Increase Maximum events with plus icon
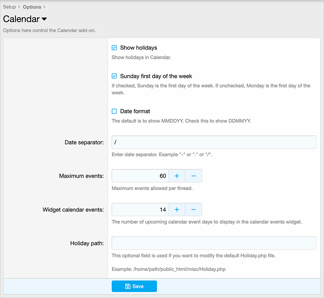Image resolution: width=324 pixels, height=298 pixels. (x=177, y=176)
